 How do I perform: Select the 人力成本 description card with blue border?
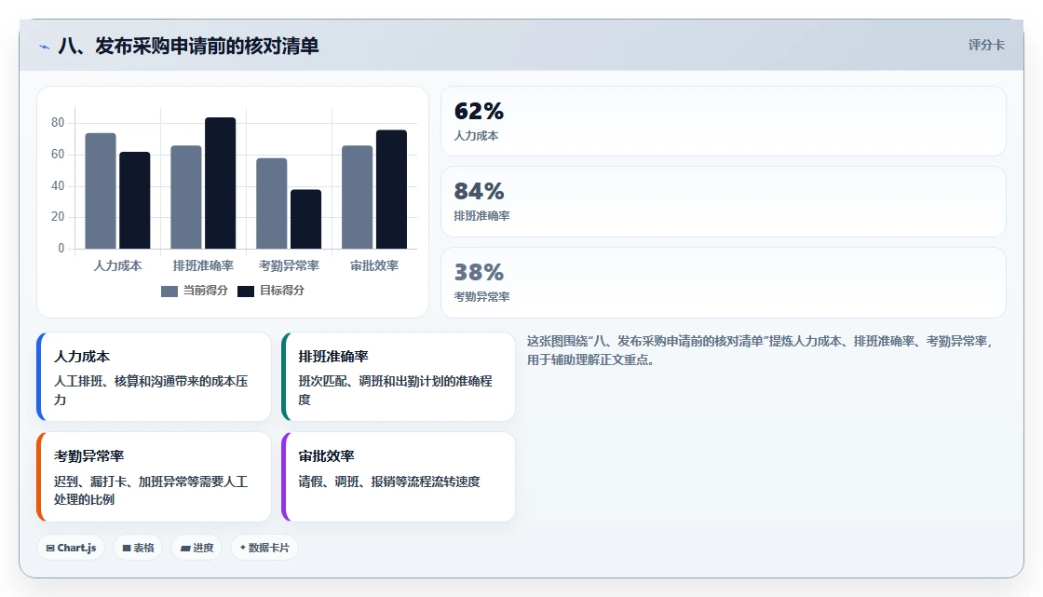tap(154, 376)
